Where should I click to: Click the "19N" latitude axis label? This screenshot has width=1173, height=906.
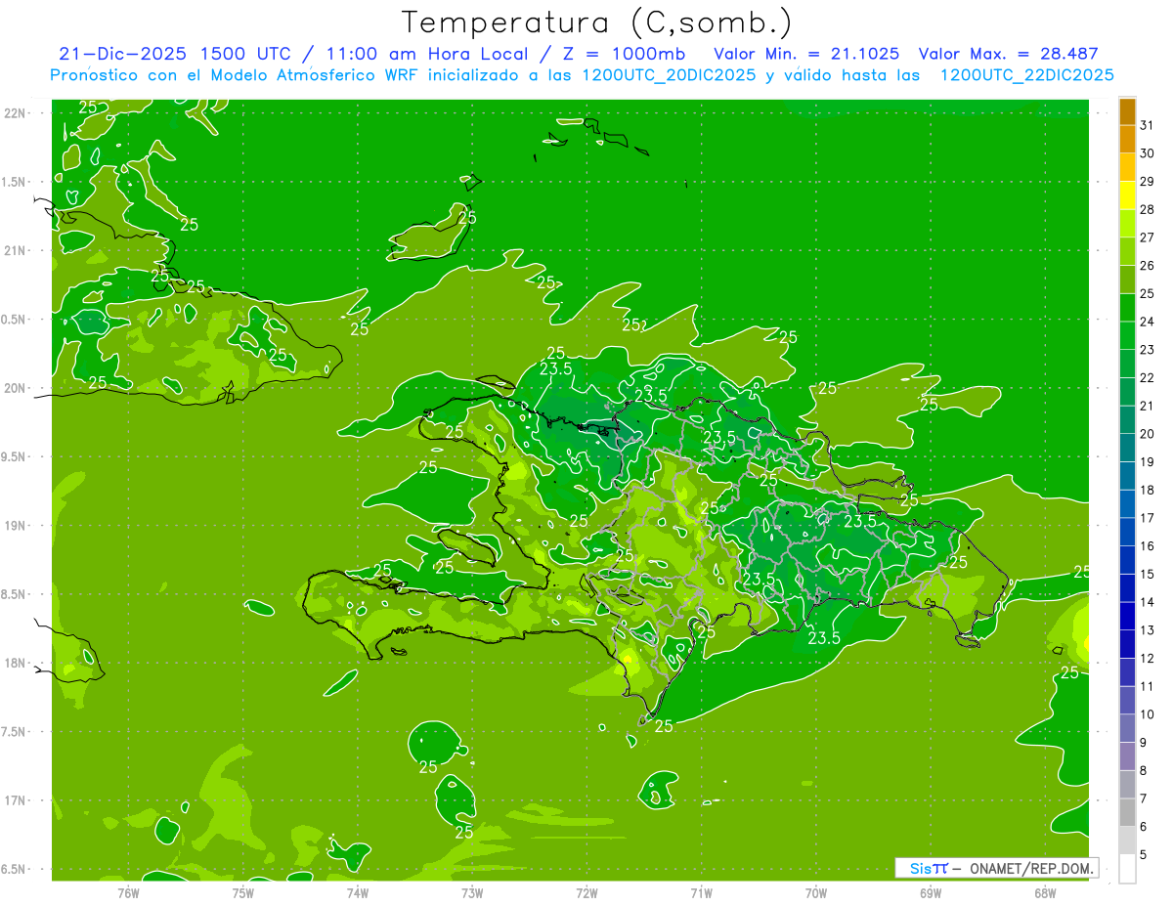point(14,526)
